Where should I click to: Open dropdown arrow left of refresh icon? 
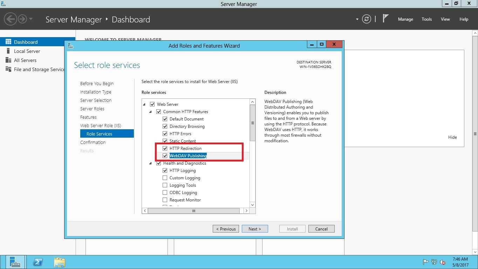point(357,19)
